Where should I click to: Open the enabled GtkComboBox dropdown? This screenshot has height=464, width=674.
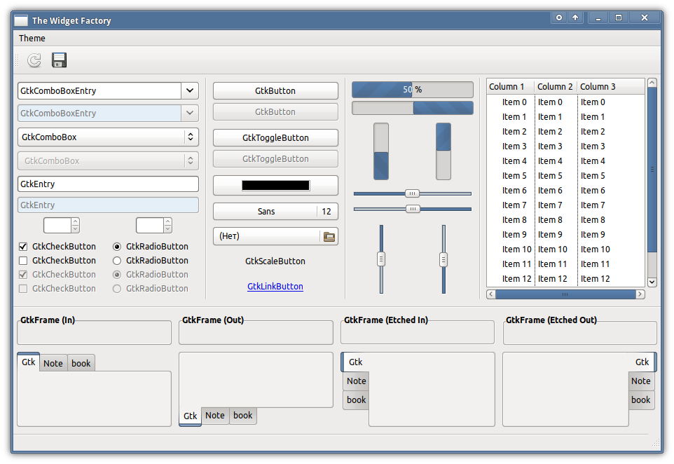coord(108,137)
